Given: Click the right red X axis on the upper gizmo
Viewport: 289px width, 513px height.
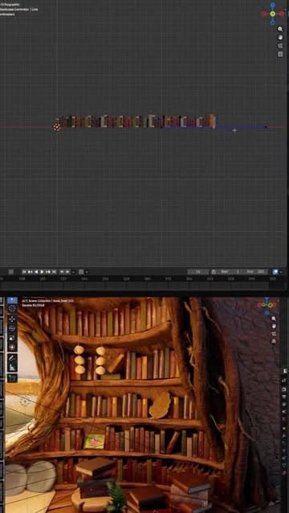Looking at the screenshot, I should click(281, 14).
